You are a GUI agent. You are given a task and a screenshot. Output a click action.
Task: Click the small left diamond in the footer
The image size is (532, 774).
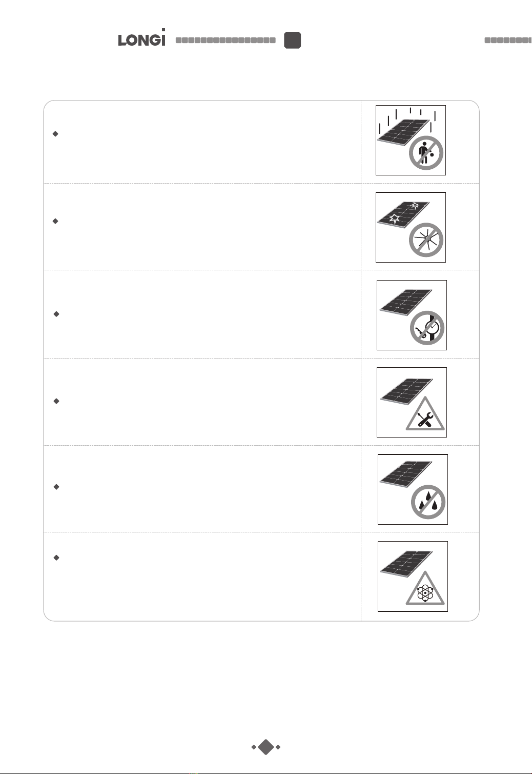click(254, 747)
